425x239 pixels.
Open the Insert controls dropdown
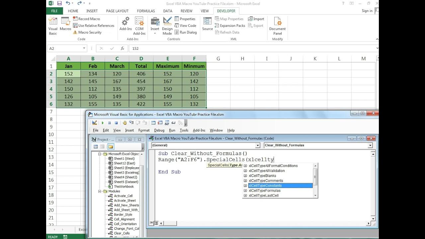(x=155, y=26)
